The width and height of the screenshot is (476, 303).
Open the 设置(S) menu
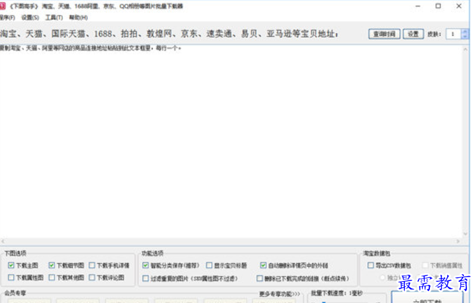click(30, 17)
